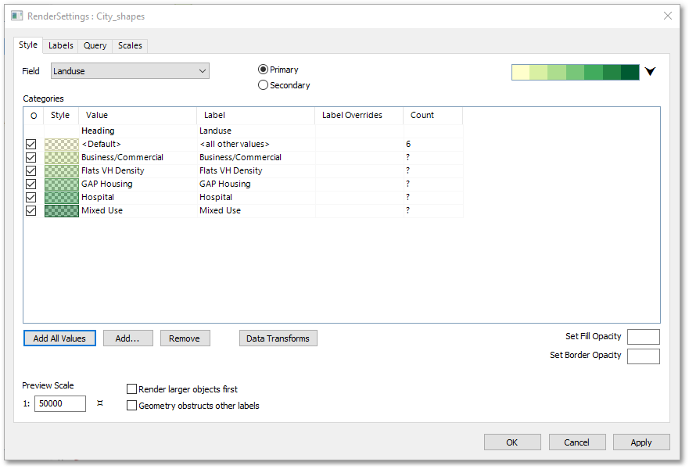
Task: Select the Hospital value cell
Action: [138, 197]
